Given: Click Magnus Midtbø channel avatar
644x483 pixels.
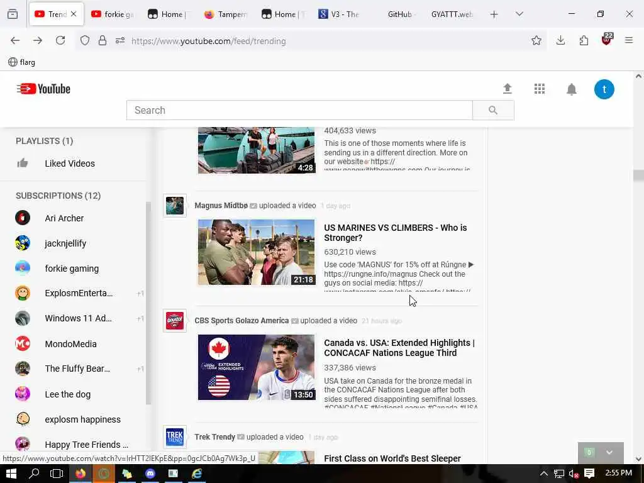Looking at the screenshot, I should (x=175, y=206).
